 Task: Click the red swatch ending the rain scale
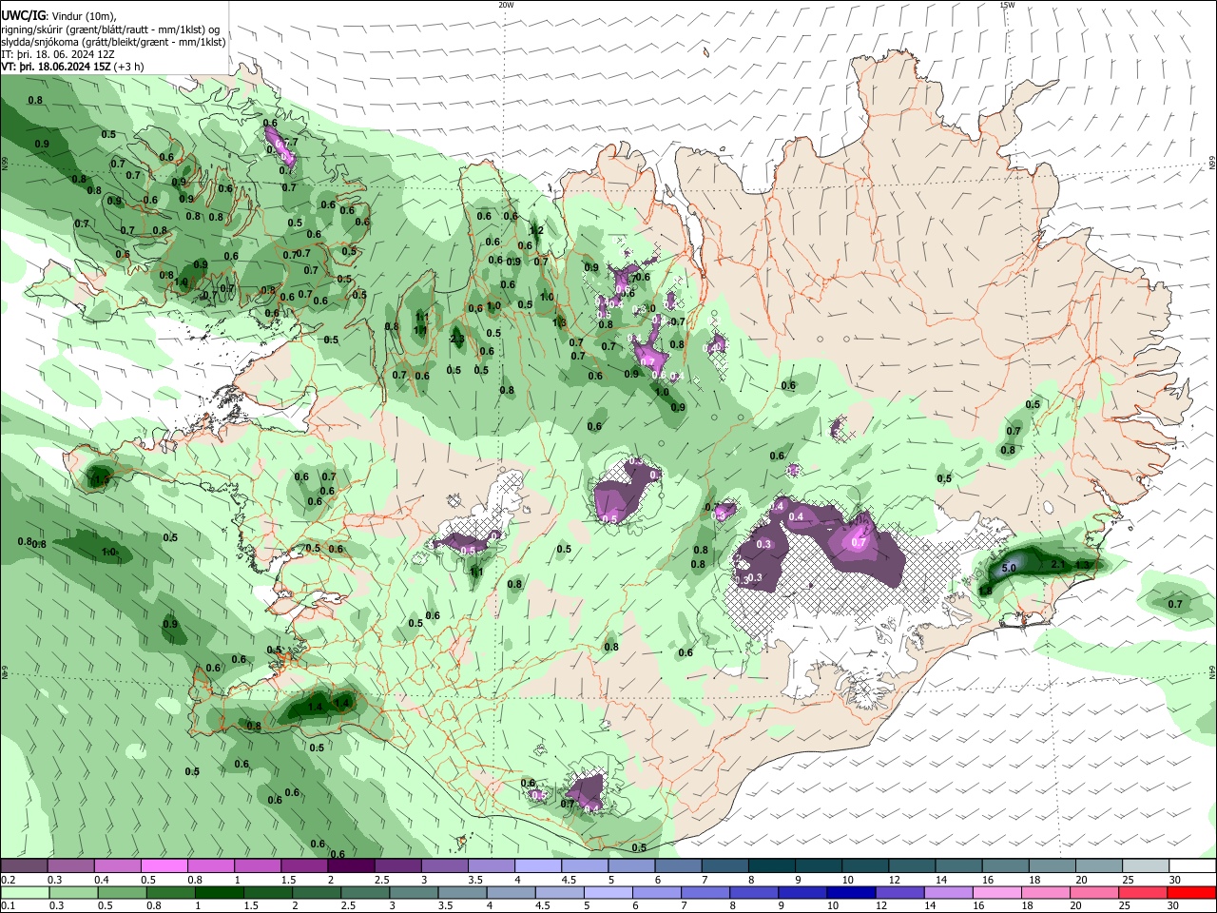pyautogui.click(x=1191, y=892)
